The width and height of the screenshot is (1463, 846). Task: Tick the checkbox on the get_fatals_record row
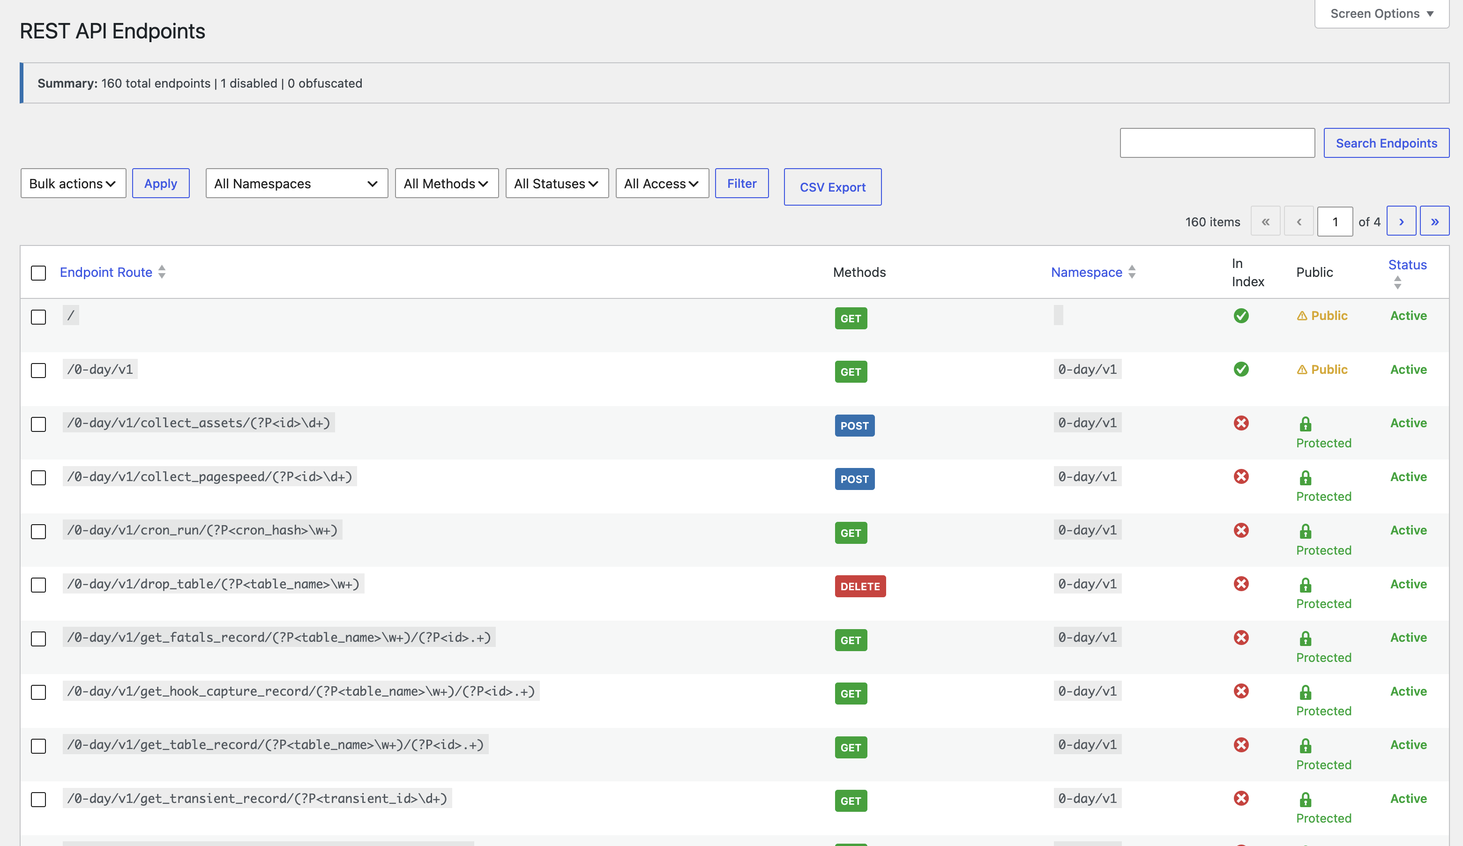pyautogui.click(x=38, y=638)
